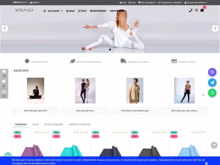Click the fast delivery truck icon
Image resolution: width=220 pixels, height=165 pixels.
point(123,61)
